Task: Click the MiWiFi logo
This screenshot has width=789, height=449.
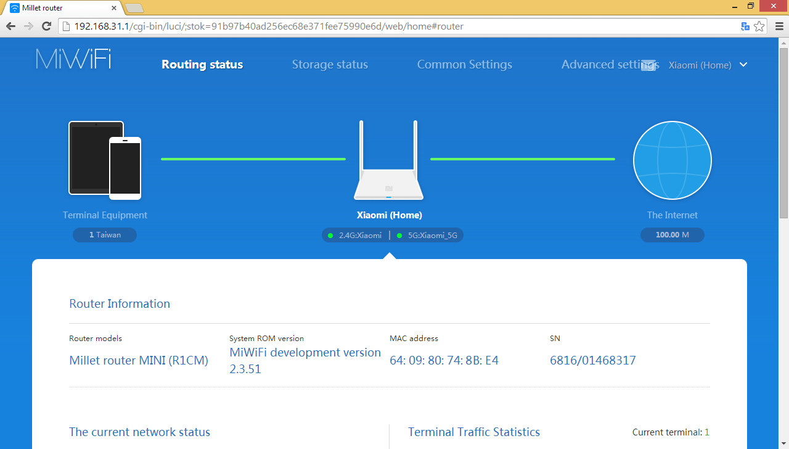Action: pos(73,59)
